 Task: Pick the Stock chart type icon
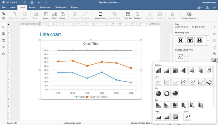[x=187, y=117]
